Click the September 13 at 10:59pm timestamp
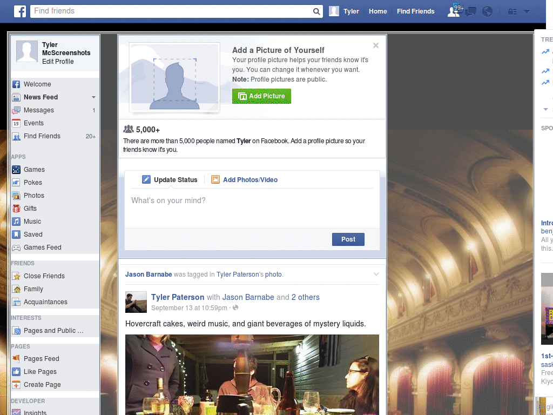This screenshot has width=553, height=415. [x=189, y=307]
